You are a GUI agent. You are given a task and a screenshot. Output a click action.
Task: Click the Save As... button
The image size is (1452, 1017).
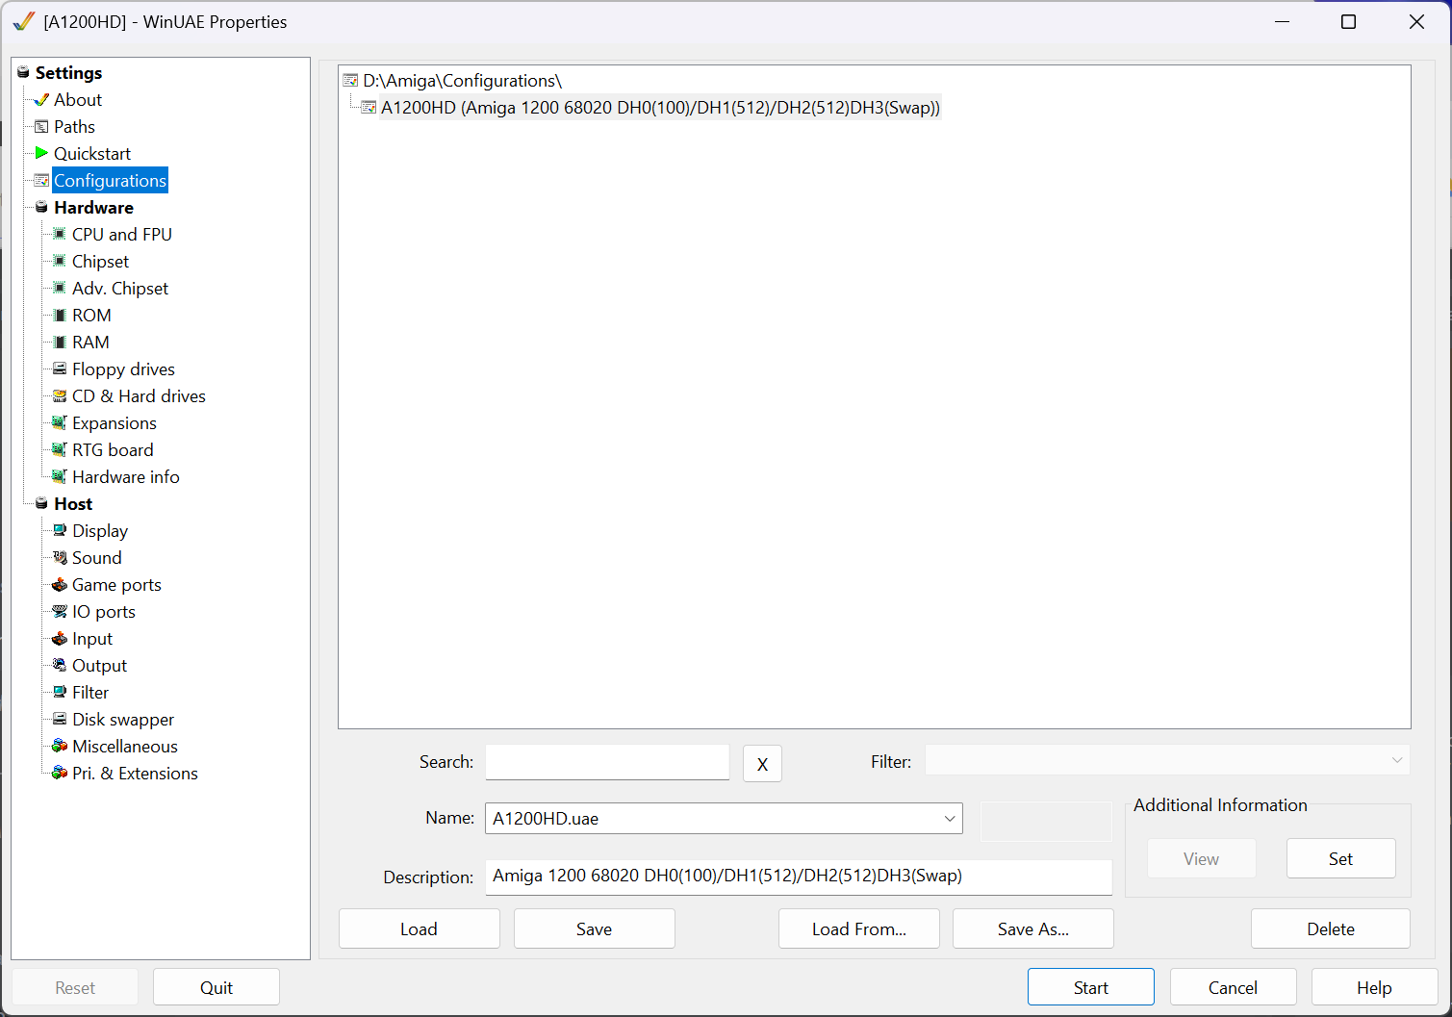click(1032, 928)
